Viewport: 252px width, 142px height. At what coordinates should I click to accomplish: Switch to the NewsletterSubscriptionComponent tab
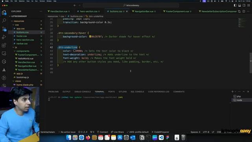coord(218,11)
